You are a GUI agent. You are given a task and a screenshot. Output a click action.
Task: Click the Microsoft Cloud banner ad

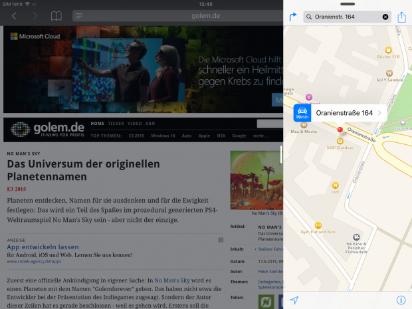click(x=143, y=69)
